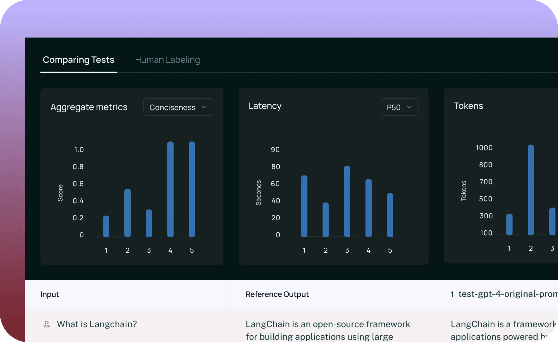Click the 'Latency' panel title

point(265,106)
